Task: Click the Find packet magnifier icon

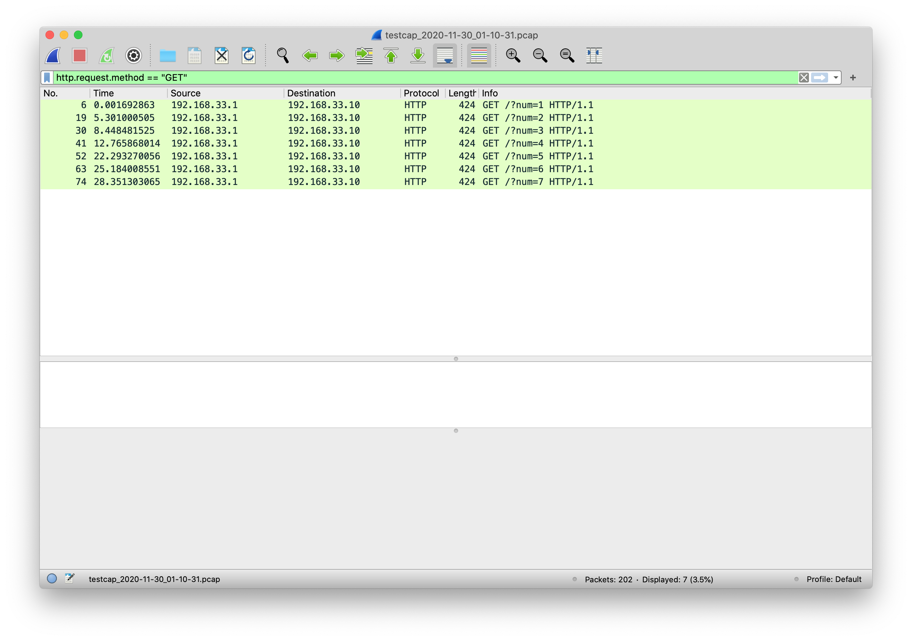Action: 283,55
